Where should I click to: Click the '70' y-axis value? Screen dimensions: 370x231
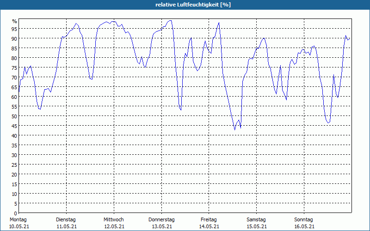point(14,78)
